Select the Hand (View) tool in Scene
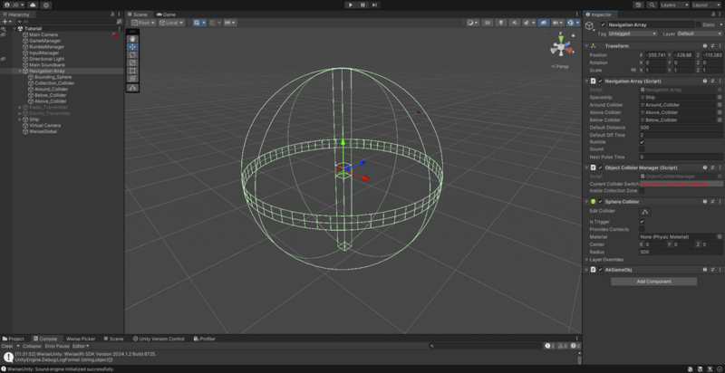The height and width of the screenshot is (373, 725). tap(133, 38)
